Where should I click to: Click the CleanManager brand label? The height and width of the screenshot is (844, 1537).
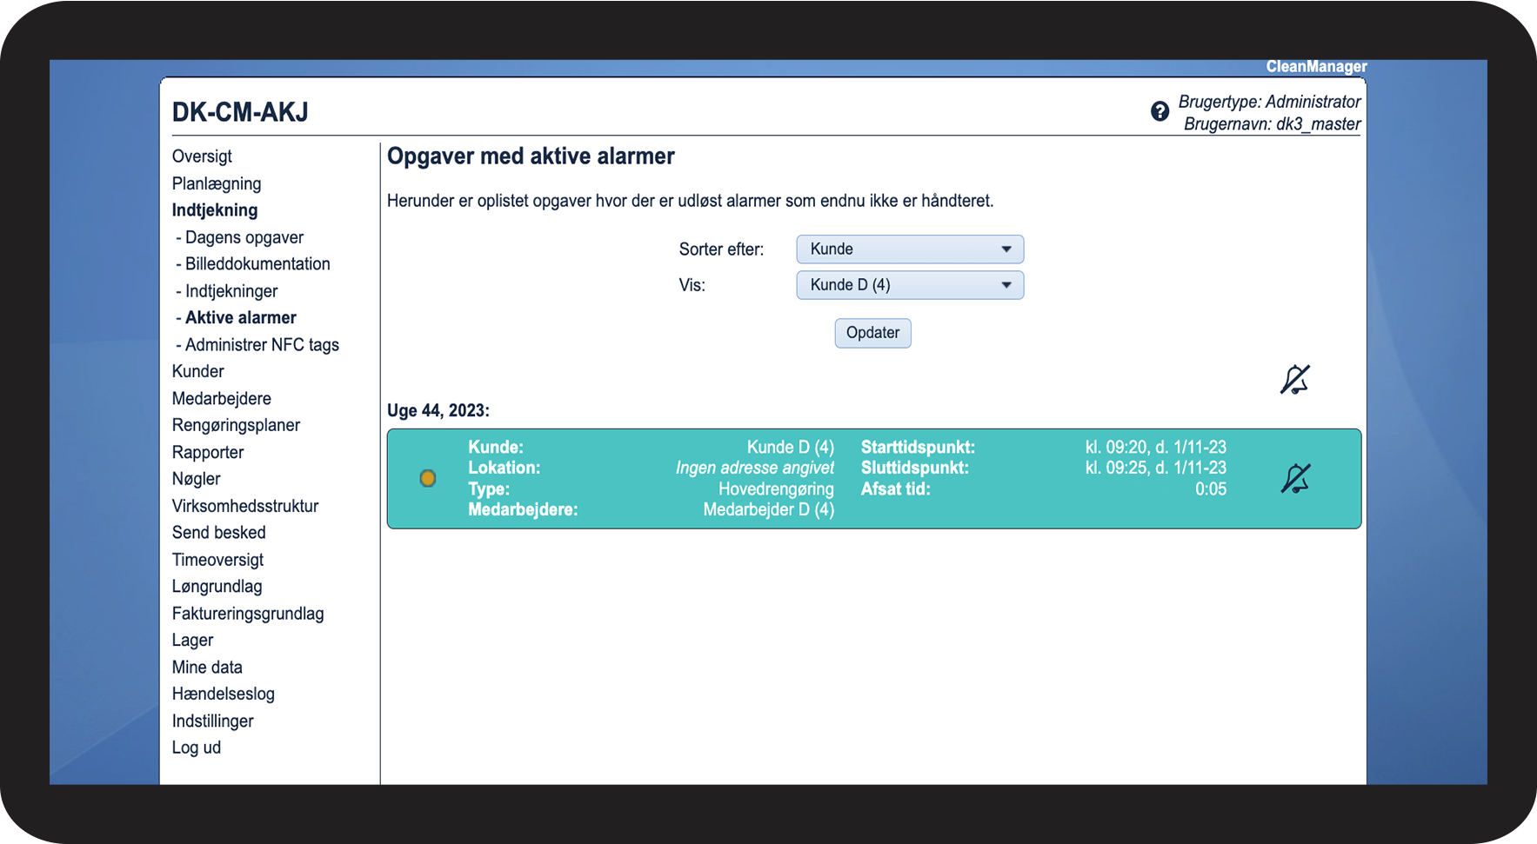click(1316, 67)
